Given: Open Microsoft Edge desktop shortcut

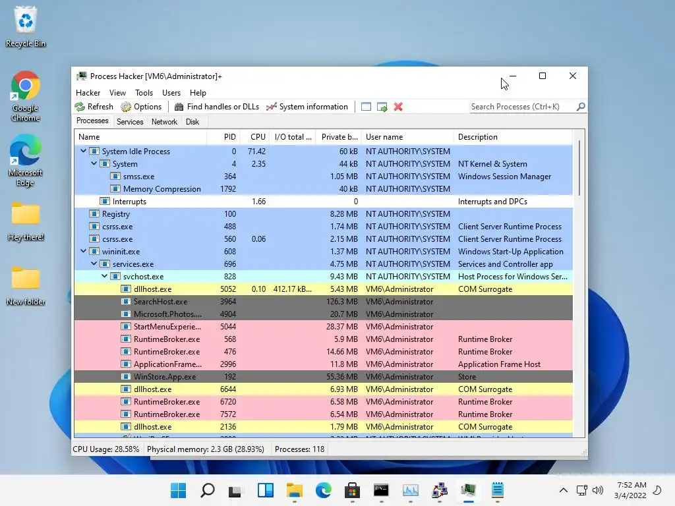Looking at the screenshot, I should click(x=26, y=160).
